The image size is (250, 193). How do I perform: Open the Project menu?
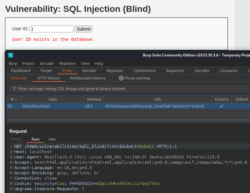coord(28,64)
